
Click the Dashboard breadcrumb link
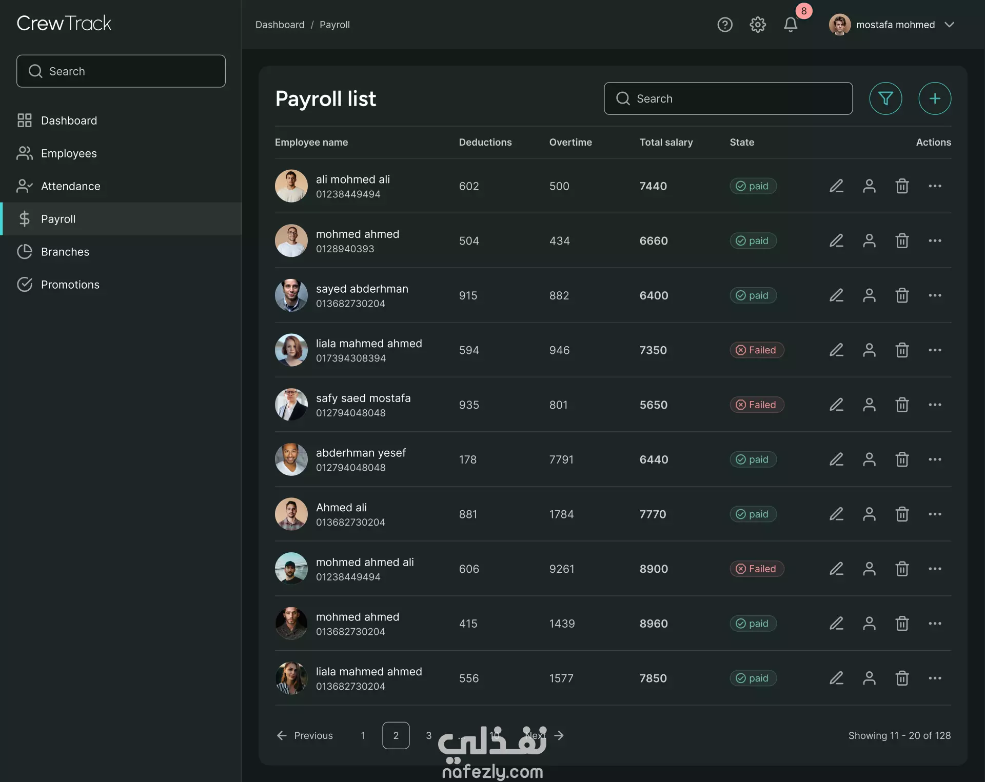280,25
